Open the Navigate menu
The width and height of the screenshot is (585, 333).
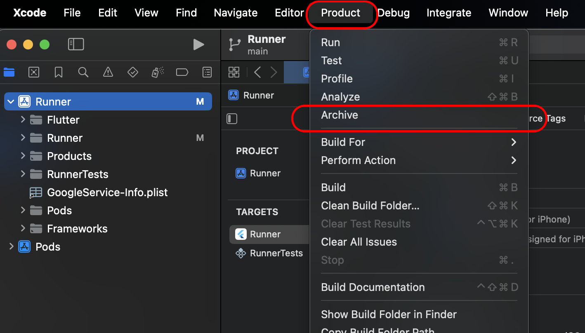point(236,13)
